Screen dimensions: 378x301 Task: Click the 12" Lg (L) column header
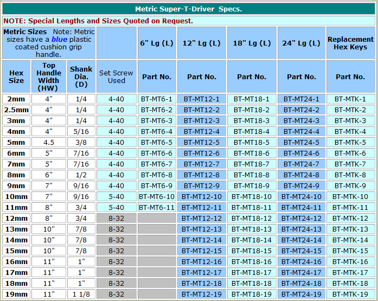(x=202, y=43)
